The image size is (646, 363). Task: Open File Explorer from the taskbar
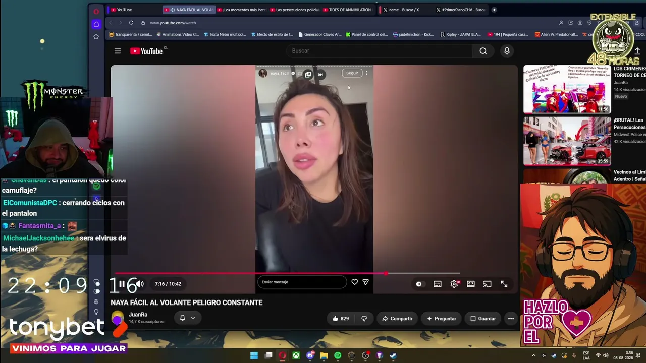pyautogui.click(x=324, y=355)
